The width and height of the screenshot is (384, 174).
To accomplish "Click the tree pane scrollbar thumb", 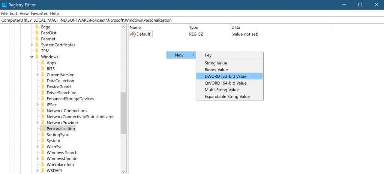I will [x=123, y=113].
